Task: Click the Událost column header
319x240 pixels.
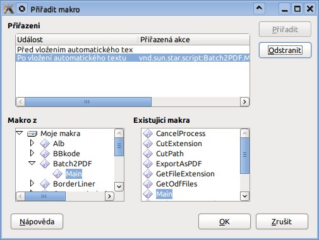Action: click(x=77, y=40)
